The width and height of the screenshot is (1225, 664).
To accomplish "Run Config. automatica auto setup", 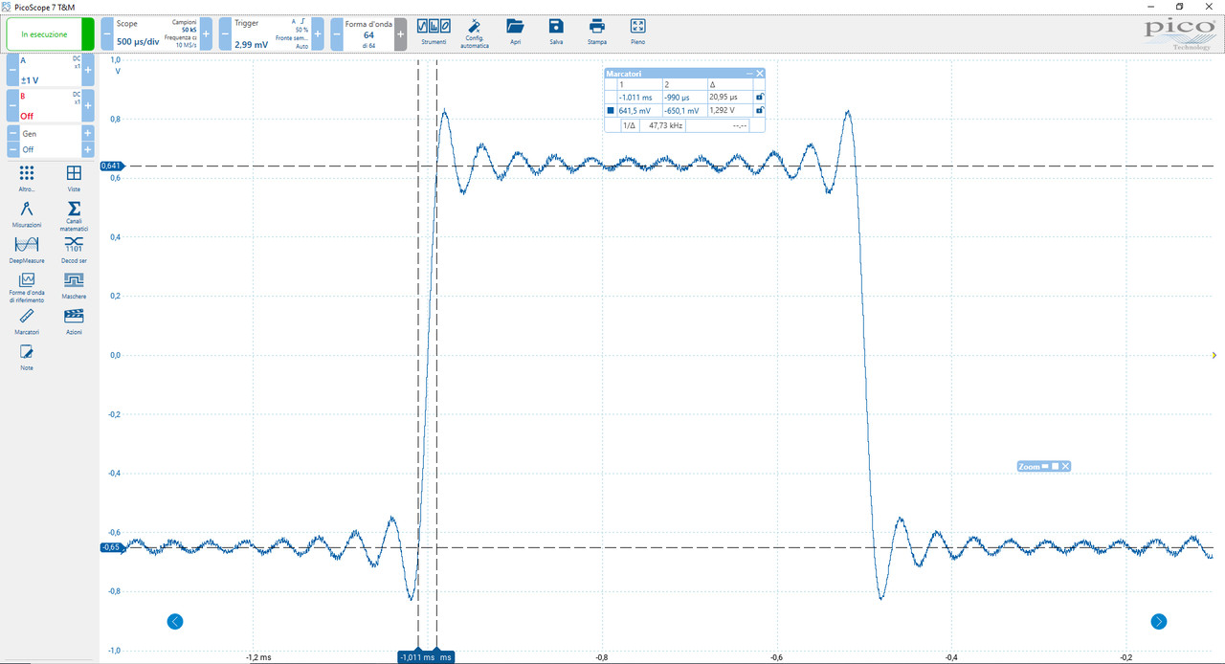I will (476, 33).
